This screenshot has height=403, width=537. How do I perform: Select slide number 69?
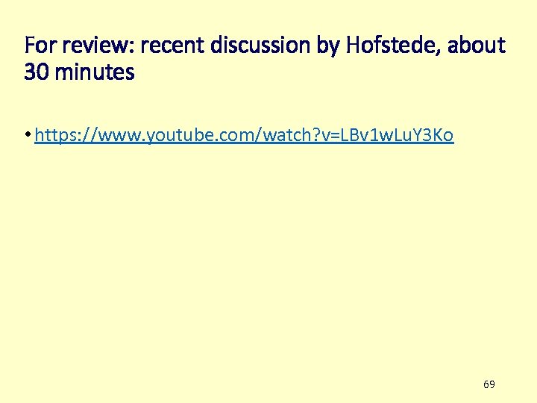coord(489,384)
